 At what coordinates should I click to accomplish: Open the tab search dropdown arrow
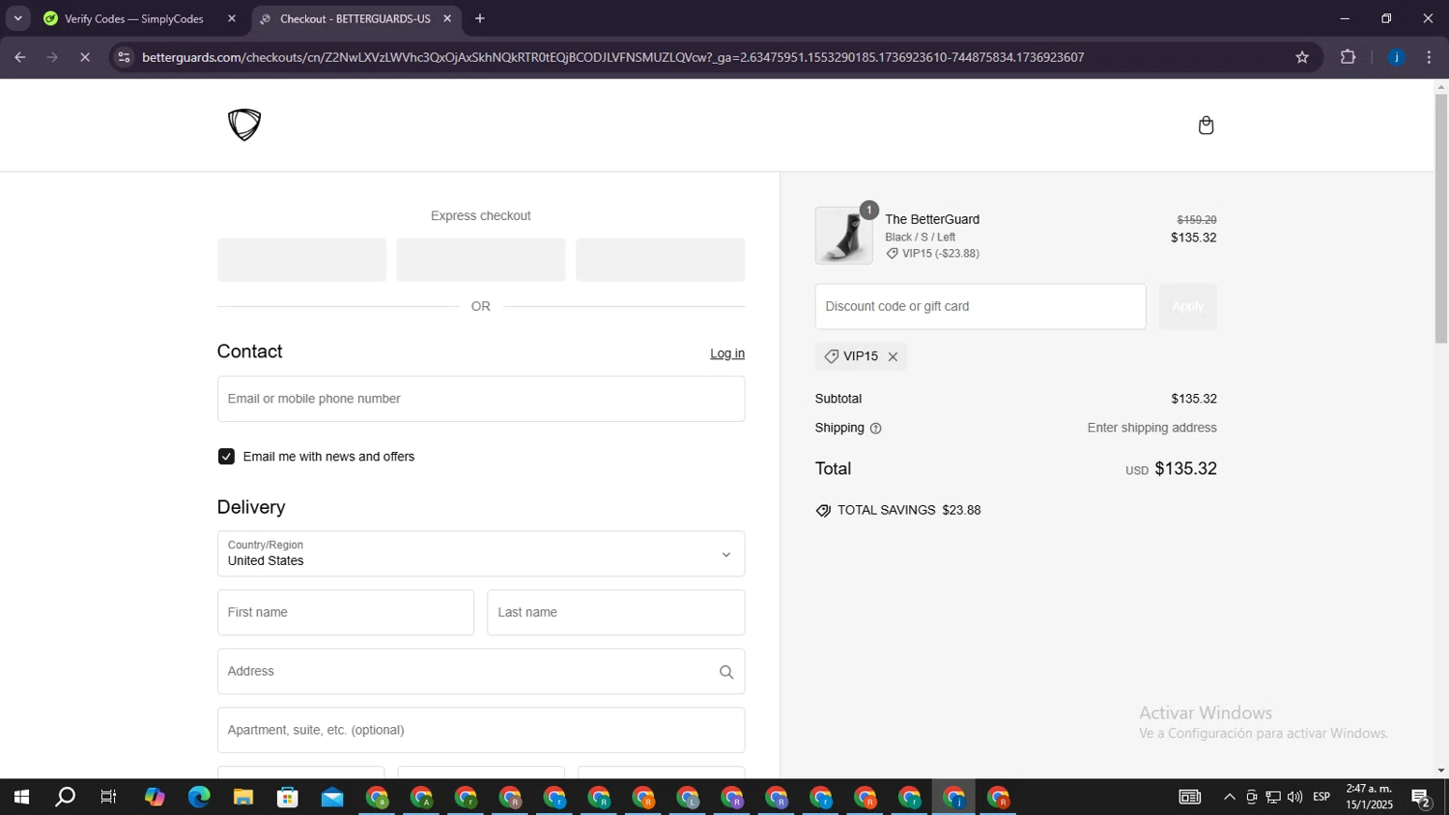17,18
